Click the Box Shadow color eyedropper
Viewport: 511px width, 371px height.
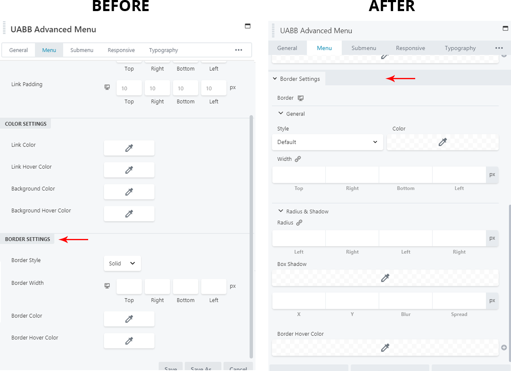click(385, 278)
